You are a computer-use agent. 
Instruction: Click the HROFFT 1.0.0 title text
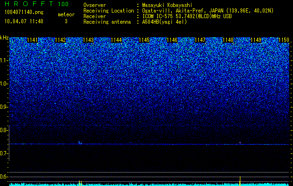point(37,4)
